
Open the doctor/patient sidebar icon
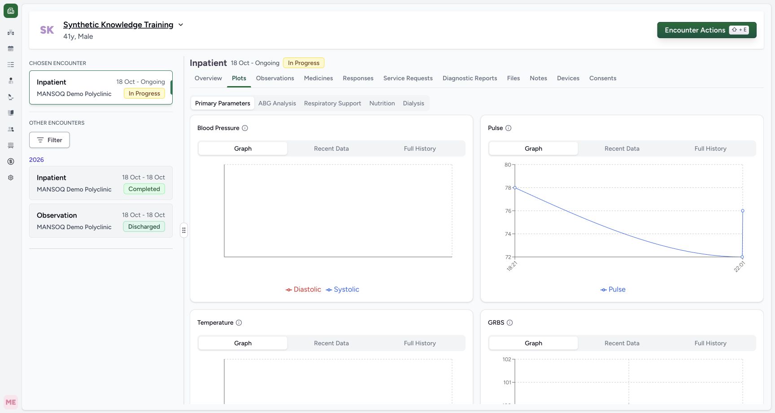click(11, 81)
